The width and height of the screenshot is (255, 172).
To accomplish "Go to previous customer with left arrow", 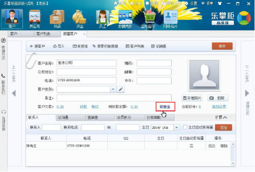I will pyautogui.click(x=14, y=93).
